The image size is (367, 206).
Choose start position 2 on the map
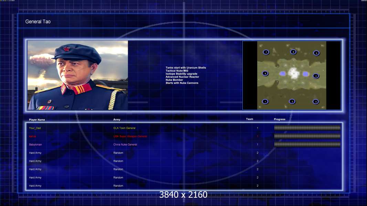click(292, 102)
